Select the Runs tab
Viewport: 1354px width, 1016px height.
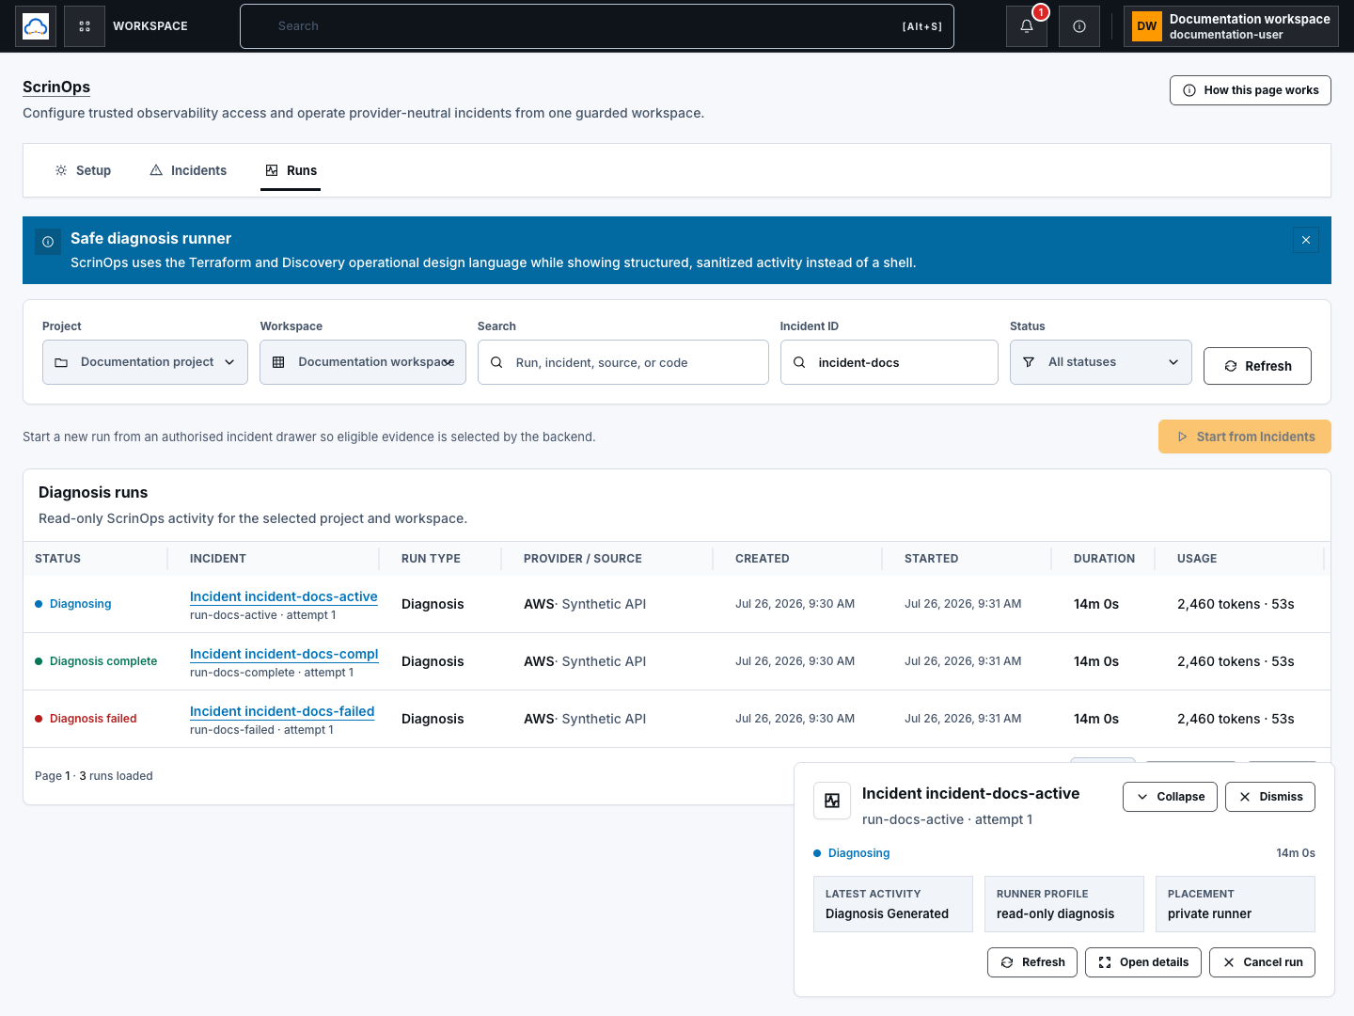point(291,170)
